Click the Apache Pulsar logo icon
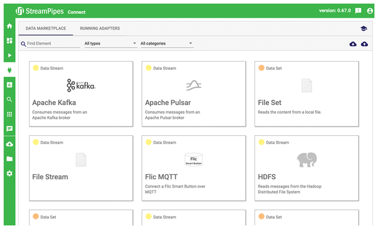 [194, 85]
